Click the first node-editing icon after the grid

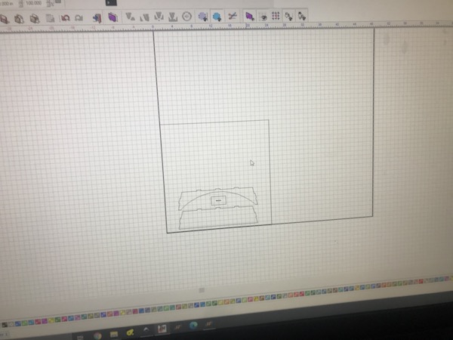[x=288, y=16]
